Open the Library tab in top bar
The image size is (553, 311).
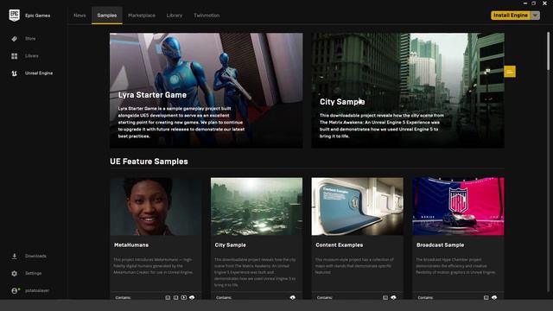[175, 16]
